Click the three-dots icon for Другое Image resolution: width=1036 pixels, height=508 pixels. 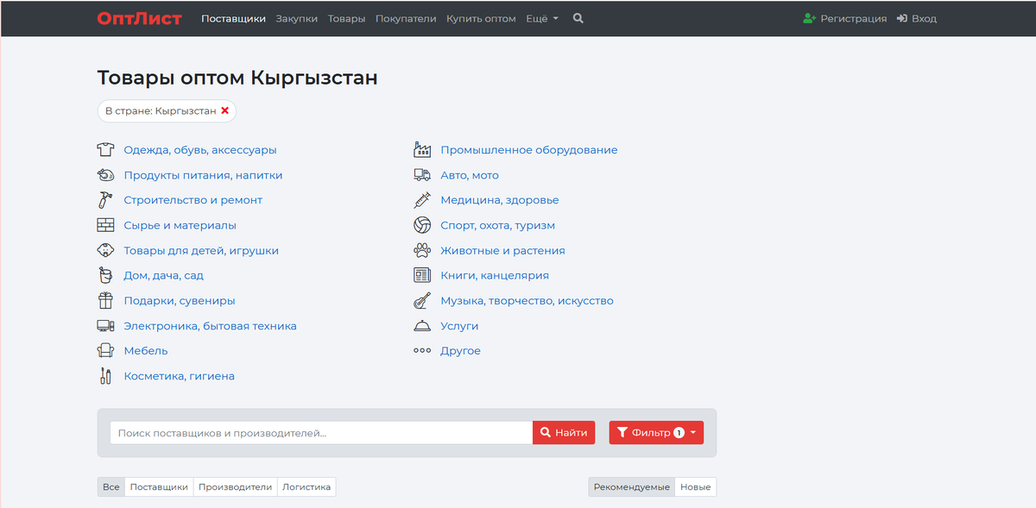pyautogui.click(x=422, y=351)
